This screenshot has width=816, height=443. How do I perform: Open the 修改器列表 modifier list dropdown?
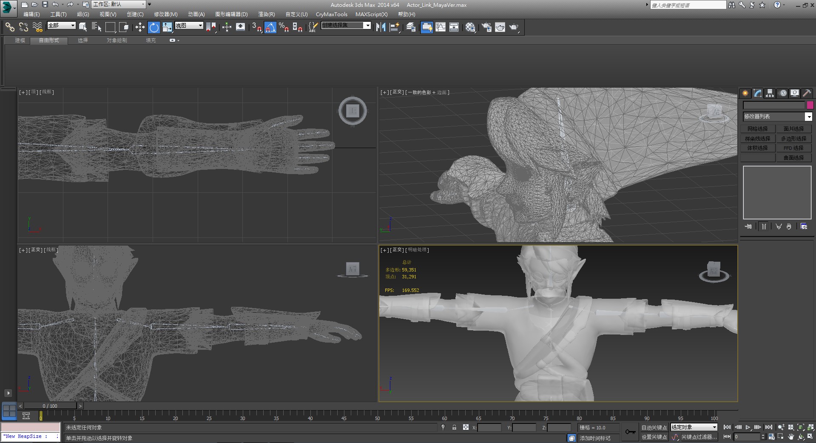click(x=777, y=116)
